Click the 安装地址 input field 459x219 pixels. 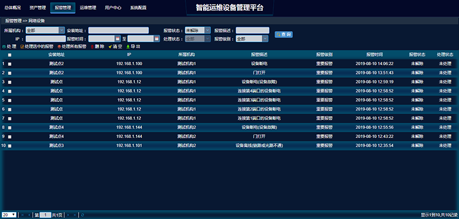[119, 30]
